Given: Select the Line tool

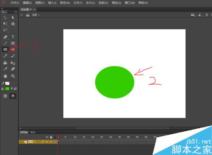Looking at the screenshot, I should (x=5, y=43).
